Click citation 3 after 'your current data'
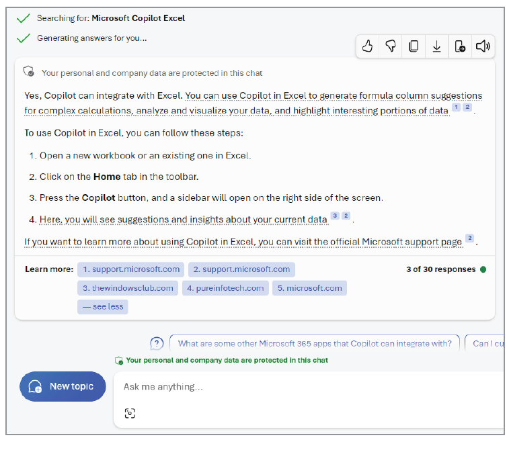Viewport: 507px width, 452px height. [334, 216]
